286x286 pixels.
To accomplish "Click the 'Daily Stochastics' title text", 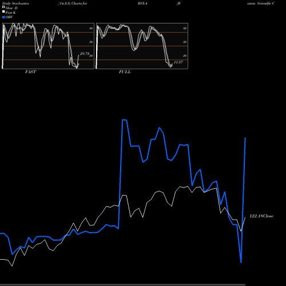I will click(x=15, y=3).
